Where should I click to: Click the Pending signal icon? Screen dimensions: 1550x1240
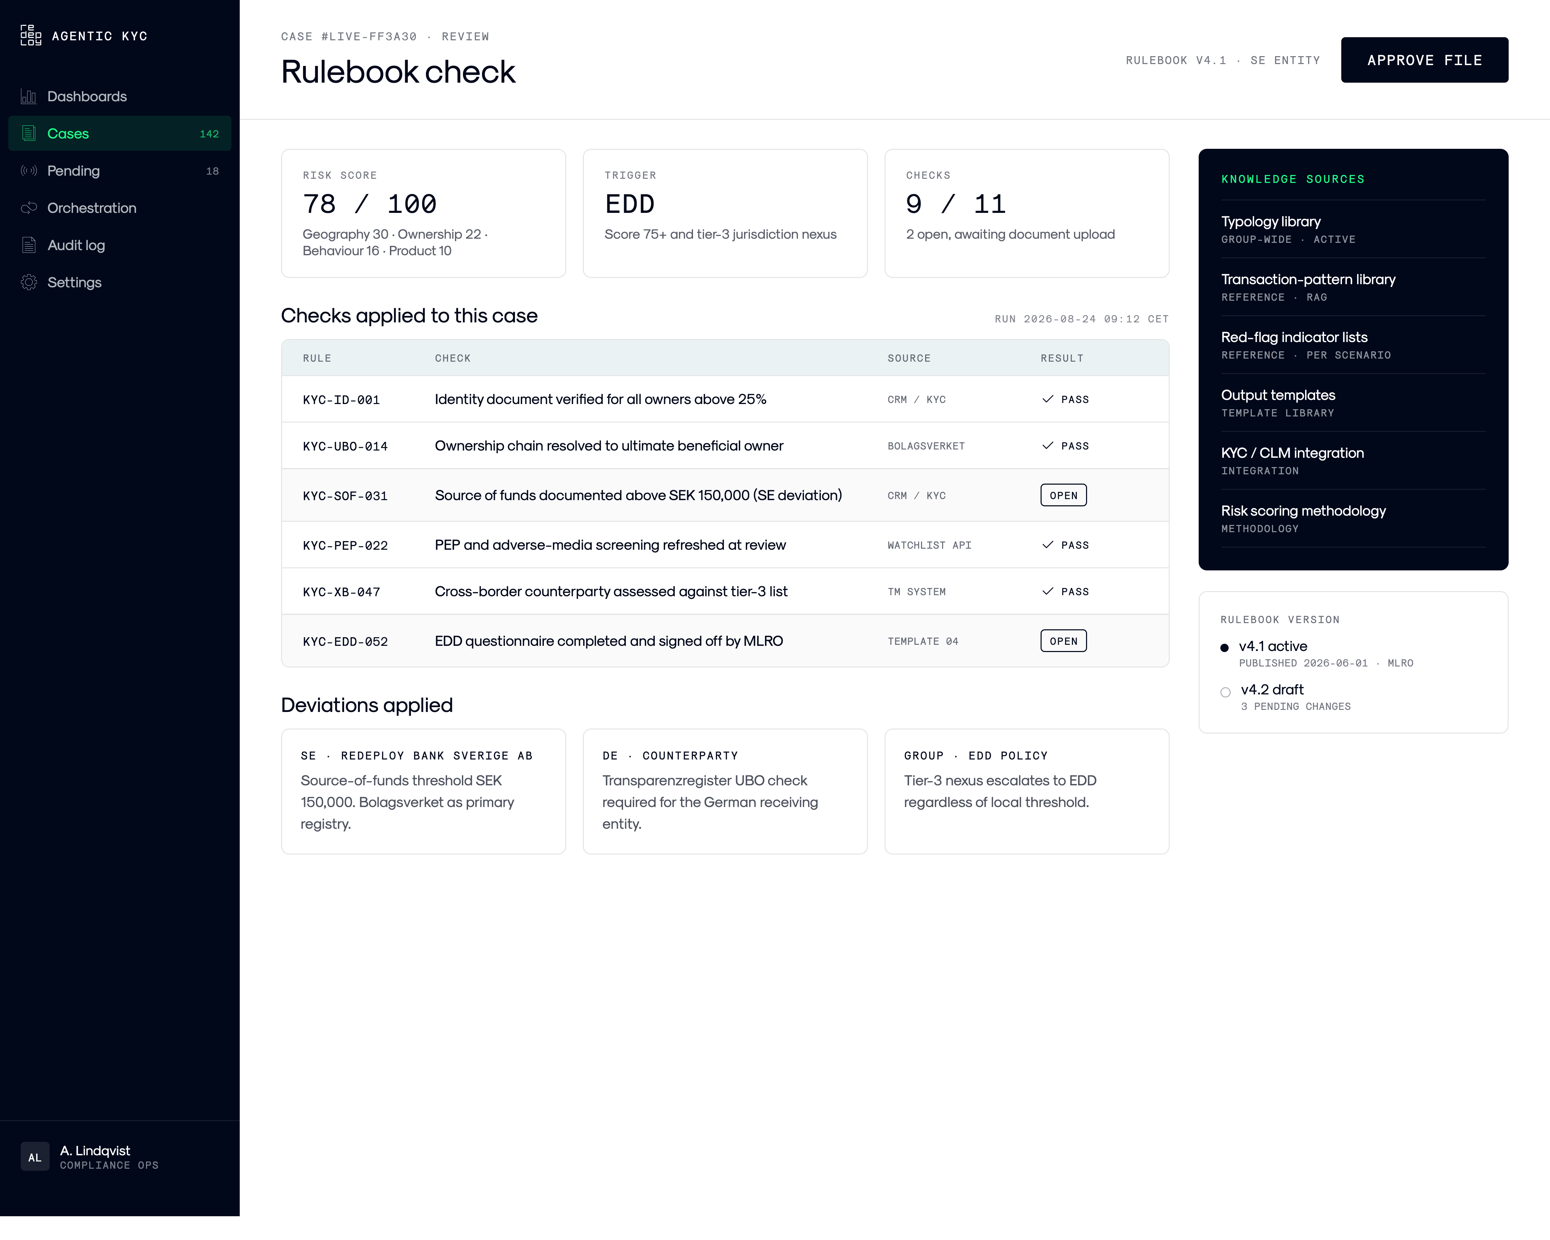coord(29,171)
